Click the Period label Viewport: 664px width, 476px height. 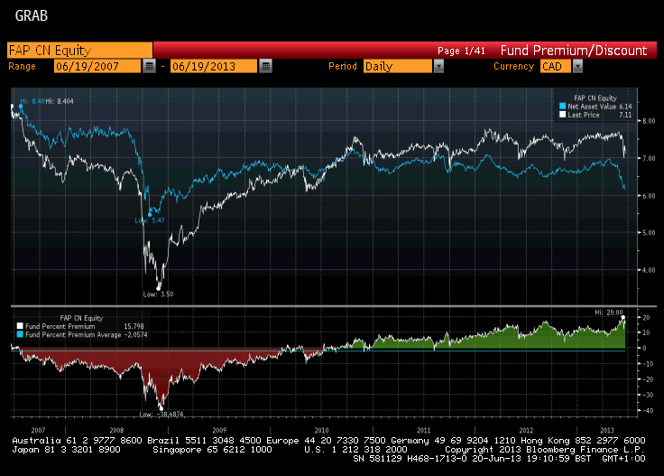(x=343, y=66)
